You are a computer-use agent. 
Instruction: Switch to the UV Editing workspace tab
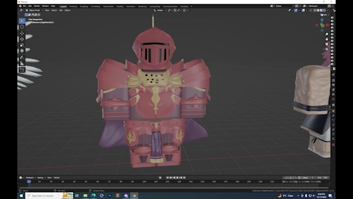96,7
